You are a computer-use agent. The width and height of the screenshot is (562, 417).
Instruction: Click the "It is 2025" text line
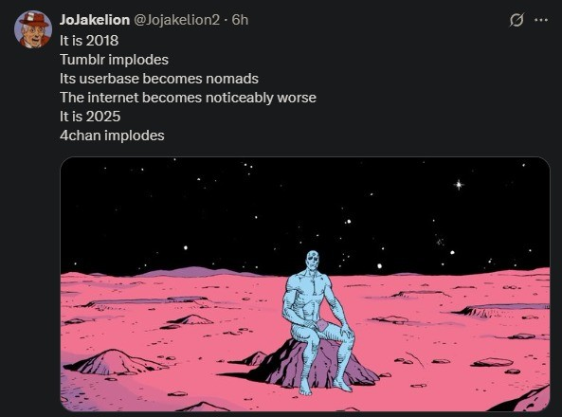90,117
